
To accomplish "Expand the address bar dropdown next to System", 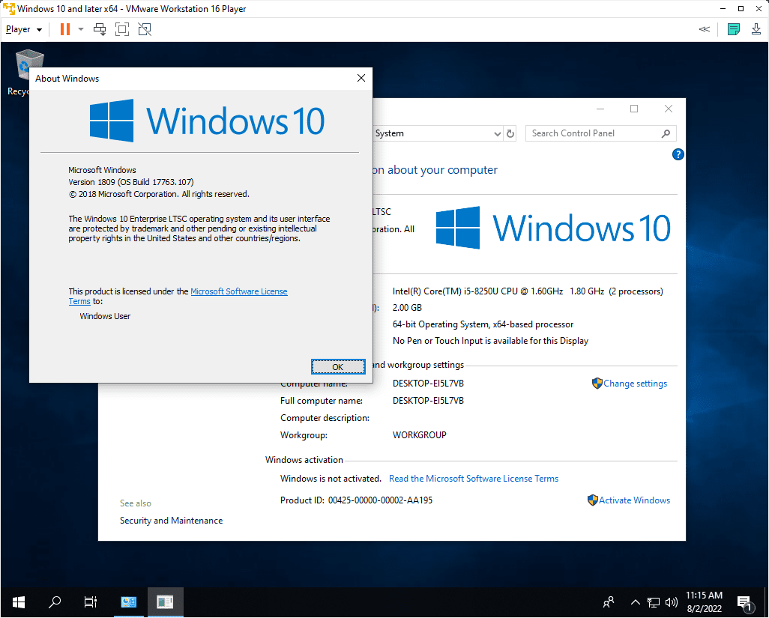I will coord(497,133).
